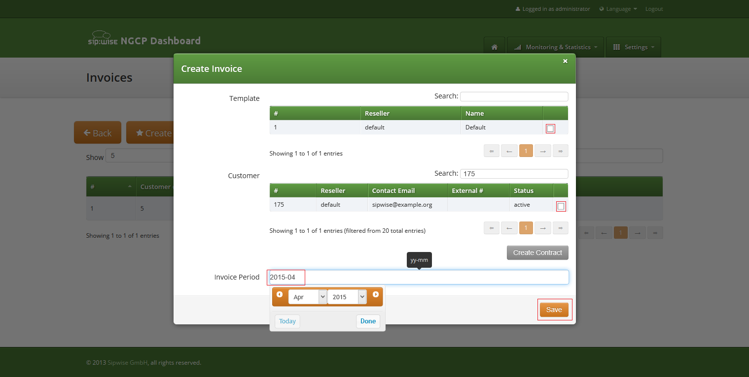Click the next month arrow in the datepicker
This screenshot has height=377, width=749.
pos(376,294)
